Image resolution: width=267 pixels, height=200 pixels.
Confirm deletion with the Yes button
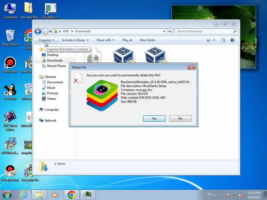[154, 118]
